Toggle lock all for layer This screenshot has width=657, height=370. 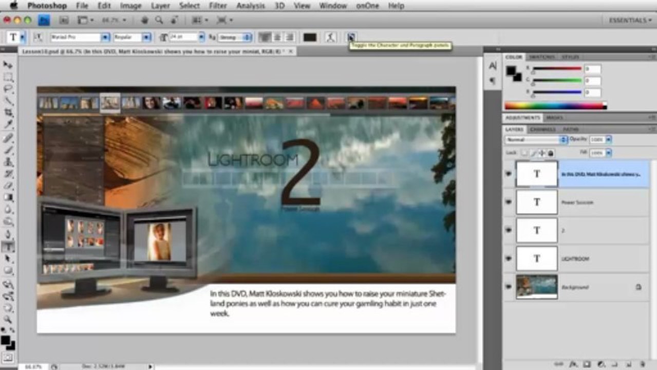click(x=551, y=153)
